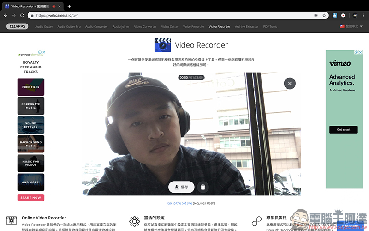Reload the page with refresh icon
The height and width of the screenshot is (231, 369).
coord(22,15)
